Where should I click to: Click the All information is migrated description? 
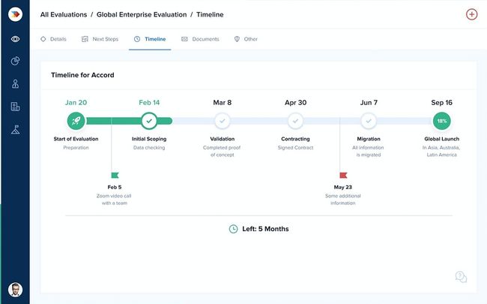369,151
